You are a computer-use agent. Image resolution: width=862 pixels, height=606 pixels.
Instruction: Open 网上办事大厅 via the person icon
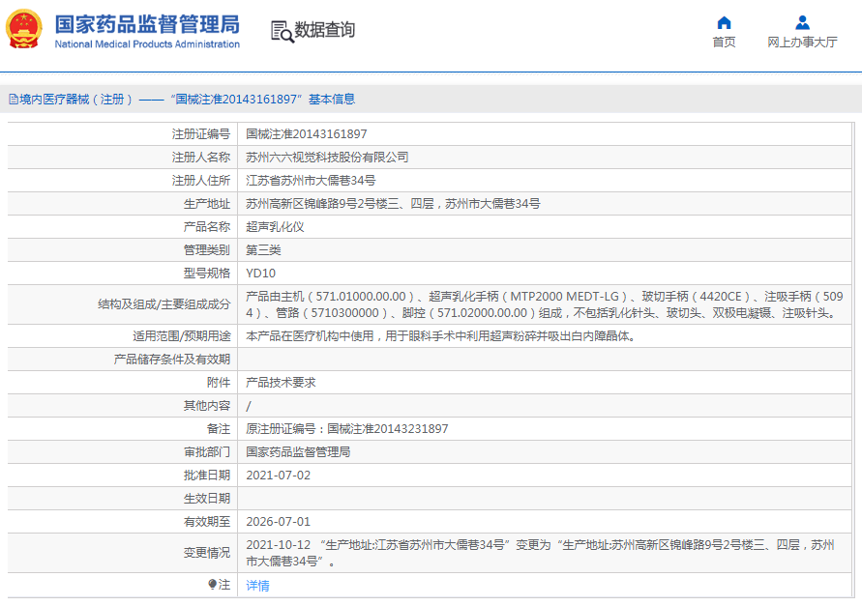802,22
